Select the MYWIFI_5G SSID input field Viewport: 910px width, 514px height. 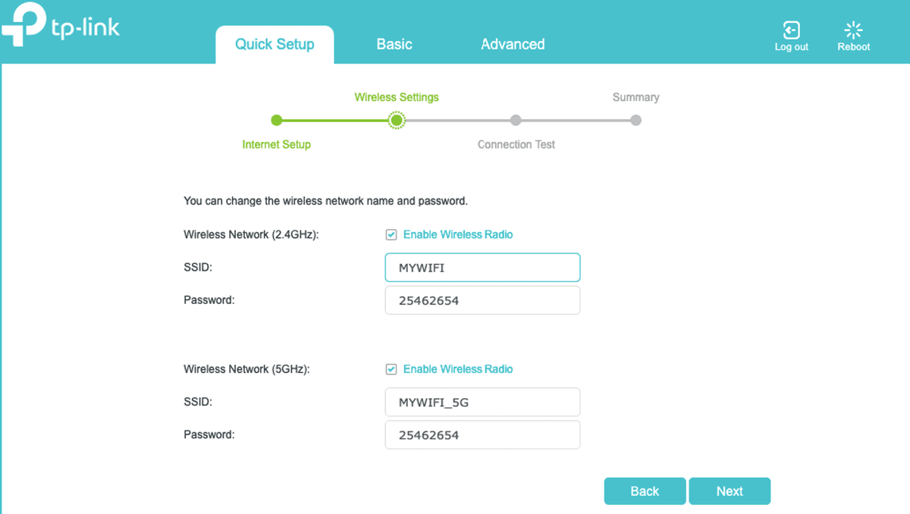tap(482, 402)
